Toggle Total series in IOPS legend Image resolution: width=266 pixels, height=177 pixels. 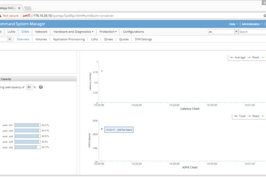click(x=240, y=116)
